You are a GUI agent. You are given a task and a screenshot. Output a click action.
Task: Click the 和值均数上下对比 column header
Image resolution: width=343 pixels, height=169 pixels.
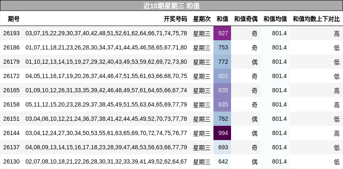pyautogui.click(x=316, y=19)
